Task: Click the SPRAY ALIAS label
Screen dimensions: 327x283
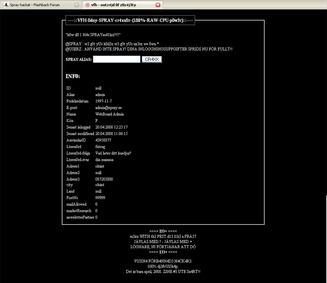Action: tap(78, 59)
